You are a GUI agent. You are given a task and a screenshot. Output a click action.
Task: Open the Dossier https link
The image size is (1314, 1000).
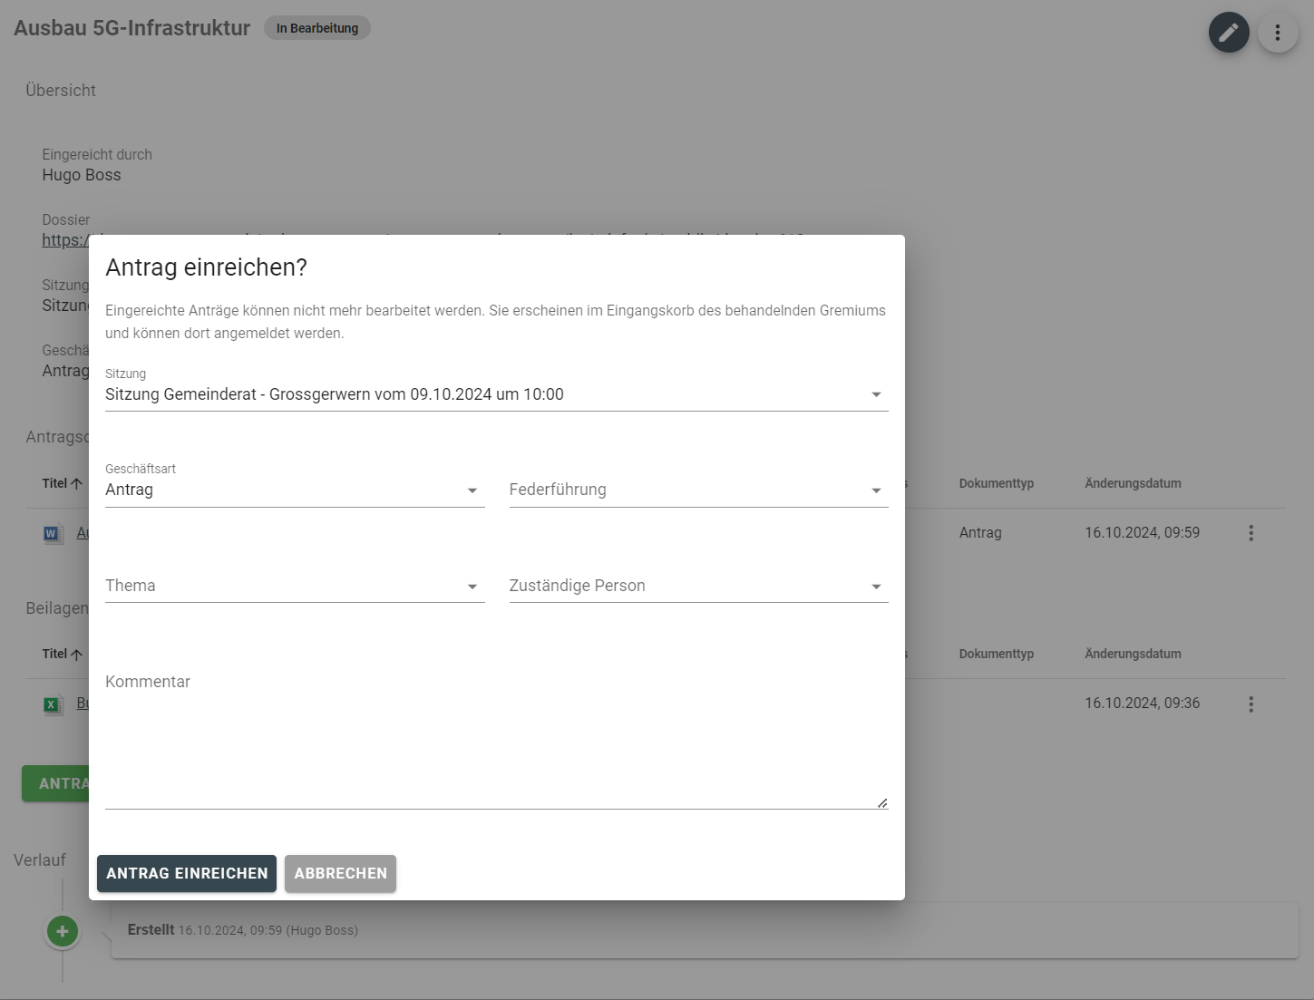pos(64,240)
